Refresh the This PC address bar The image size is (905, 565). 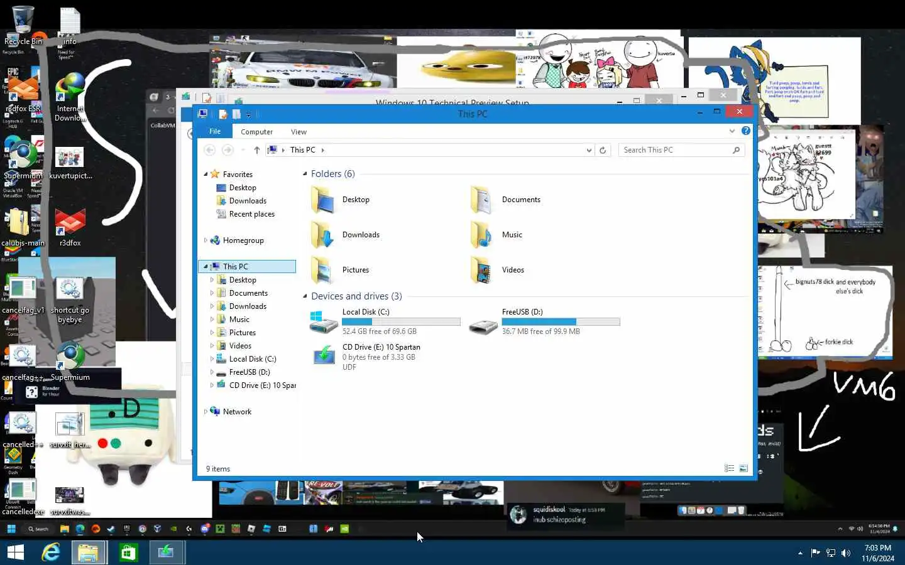pos(603,150)
